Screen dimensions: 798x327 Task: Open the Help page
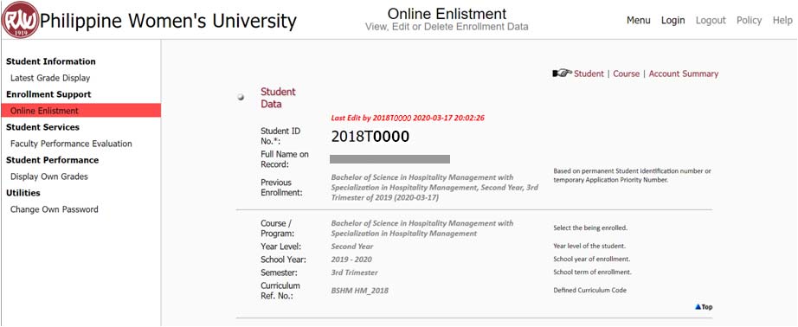pyautogui.click(x=782, y=21)
